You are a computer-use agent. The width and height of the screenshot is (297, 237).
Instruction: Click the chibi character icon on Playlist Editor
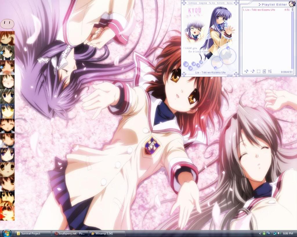292,3
